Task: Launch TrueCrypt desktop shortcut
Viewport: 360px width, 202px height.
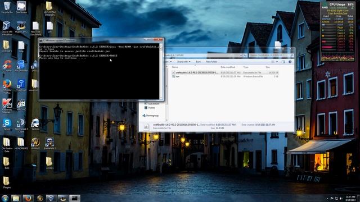Action: click(21, 85)
